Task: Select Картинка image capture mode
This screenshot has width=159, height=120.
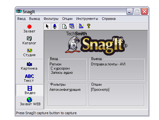Action: [x=29, y=66]
